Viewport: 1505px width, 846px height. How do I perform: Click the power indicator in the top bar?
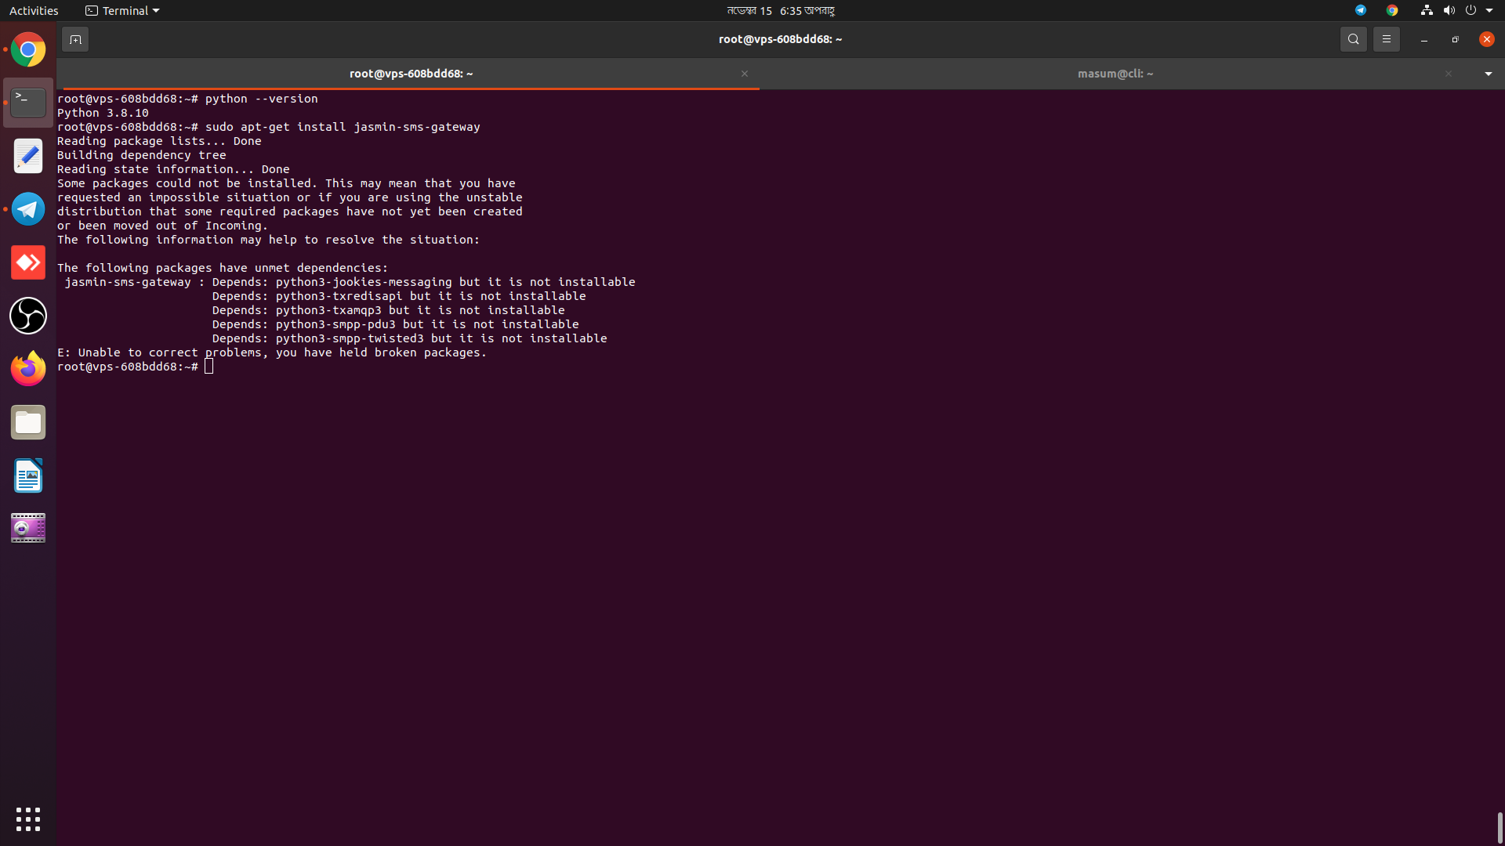tap(1473, 10)
